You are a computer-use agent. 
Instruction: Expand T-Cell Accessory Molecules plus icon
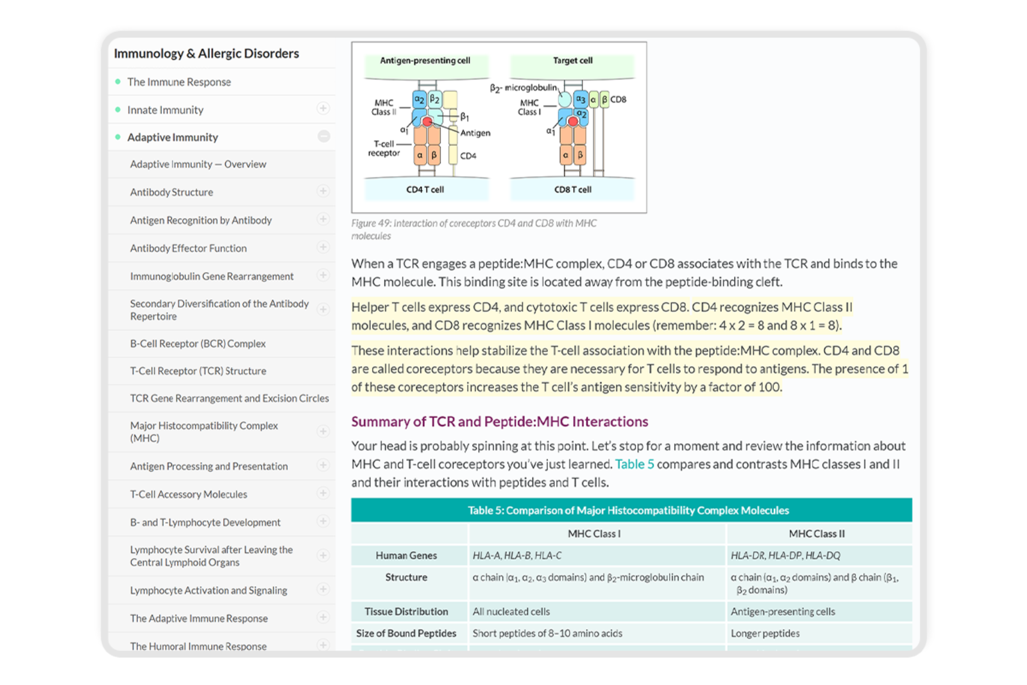tap(323, 493)
